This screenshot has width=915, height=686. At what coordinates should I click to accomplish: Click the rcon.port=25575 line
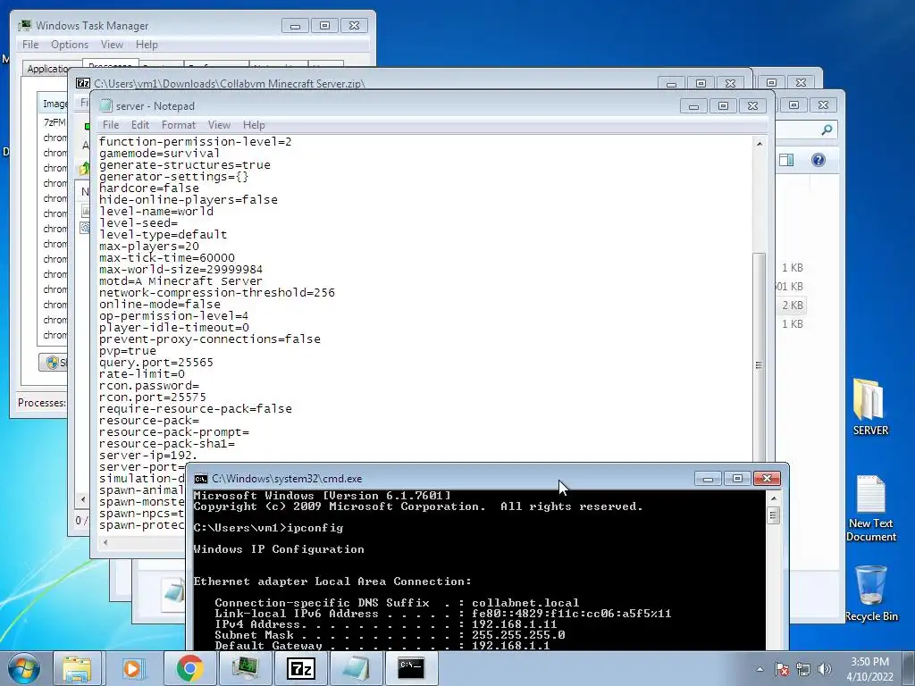pyautogui.click(x=152, y=397)
